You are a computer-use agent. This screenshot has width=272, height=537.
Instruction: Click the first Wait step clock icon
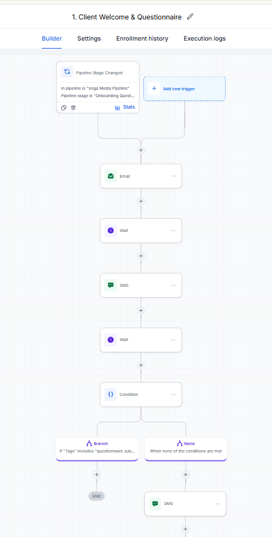click(x=111, y=230)
